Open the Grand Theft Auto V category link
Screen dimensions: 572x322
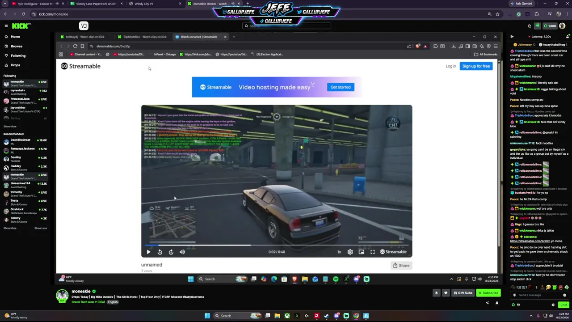coord(88,302)
